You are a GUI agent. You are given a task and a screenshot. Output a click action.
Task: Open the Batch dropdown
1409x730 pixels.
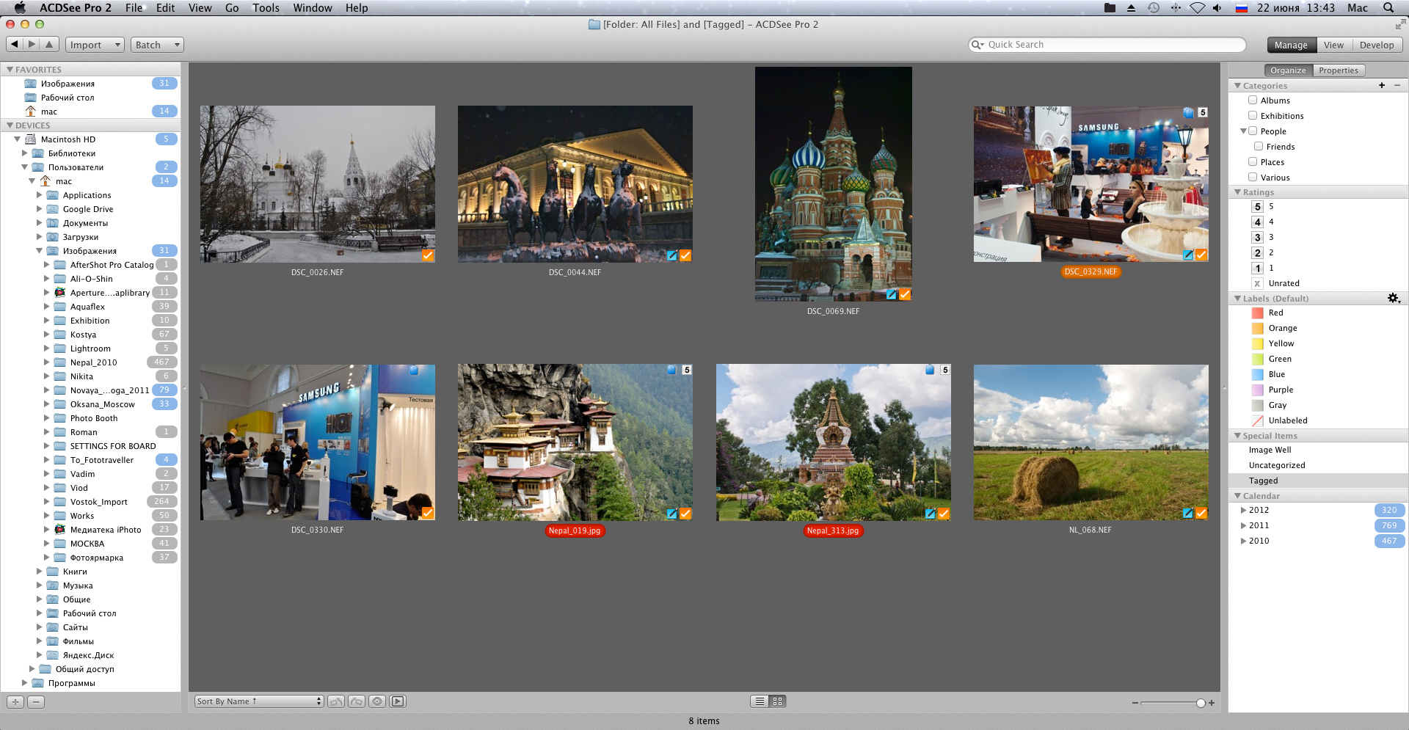(x=157, y=45)
